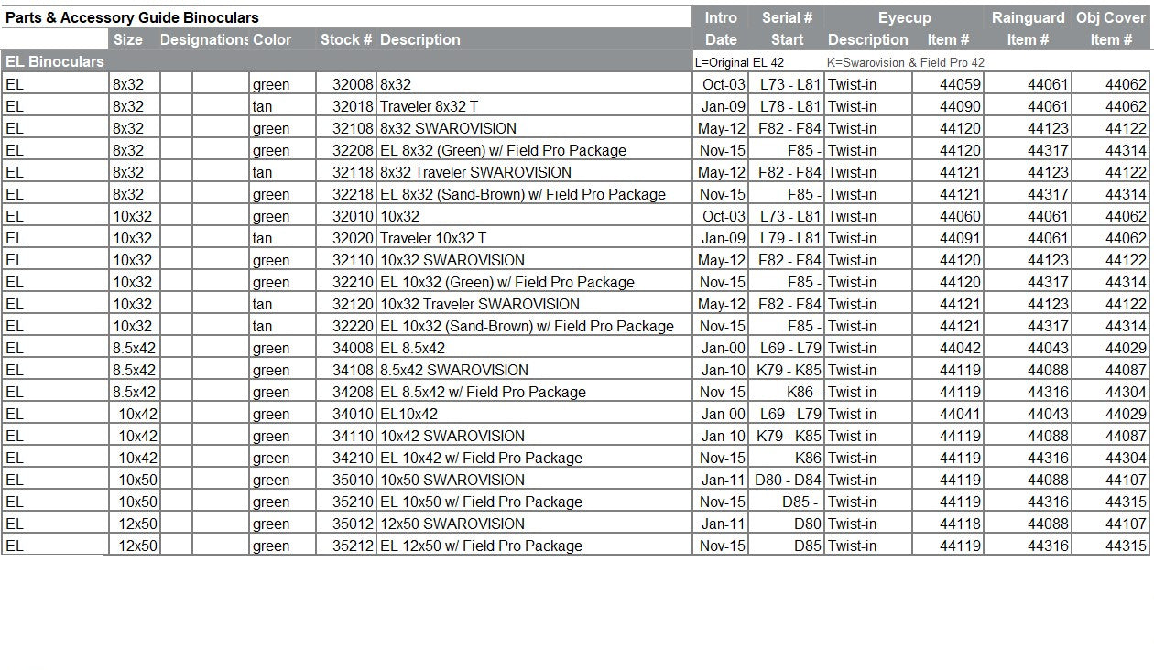Select the 'Rainguard' header cell
1154x670 pixels.
pyautogui.click(x=1028, y=17)
